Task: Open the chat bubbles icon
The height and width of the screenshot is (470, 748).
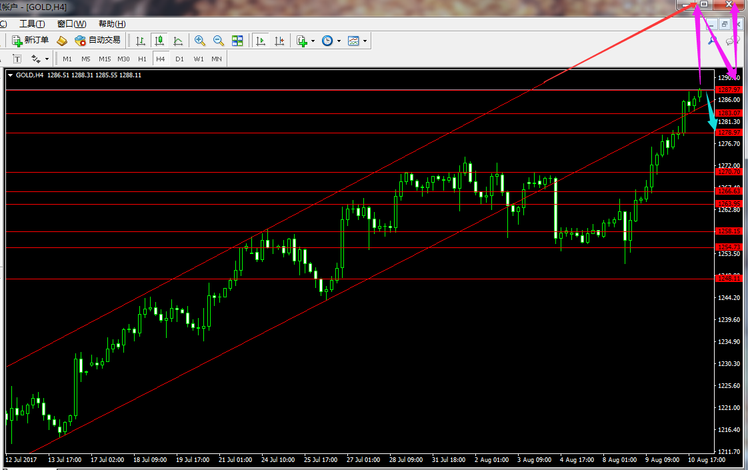Action: [732, 41]
